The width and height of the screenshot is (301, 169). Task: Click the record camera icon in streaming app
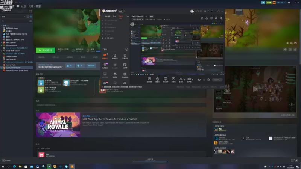pyautogui.click(x=199, y=80)
